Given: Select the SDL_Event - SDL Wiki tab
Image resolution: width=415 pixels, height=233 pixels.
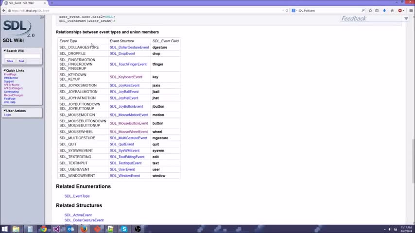Looking at the screenshot, I should [x=25, y=3].
